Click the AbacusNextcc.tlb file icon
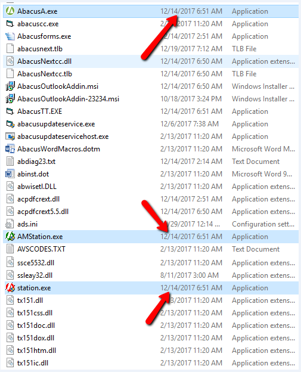The width and height of the screenshot is (301, 372). (10, 74)
